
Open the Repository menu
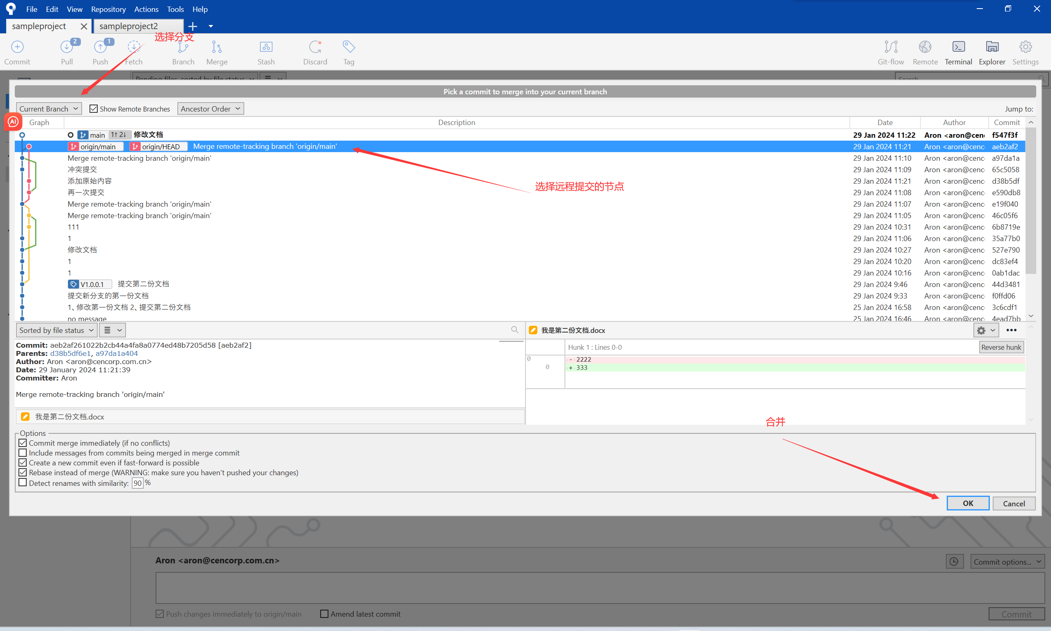pos(108,9)
